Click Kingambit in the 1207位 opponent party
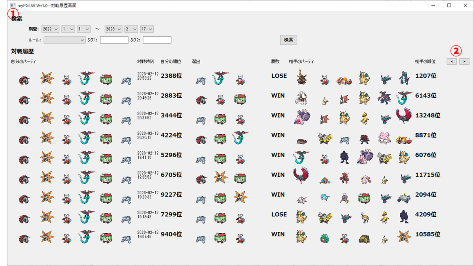 pos(302,77)
